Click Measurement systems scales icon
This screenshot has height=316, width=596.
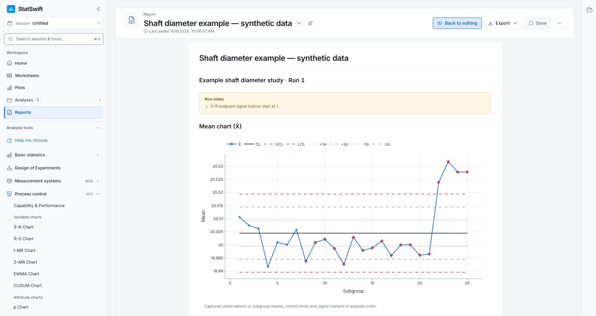coord(9,181)
